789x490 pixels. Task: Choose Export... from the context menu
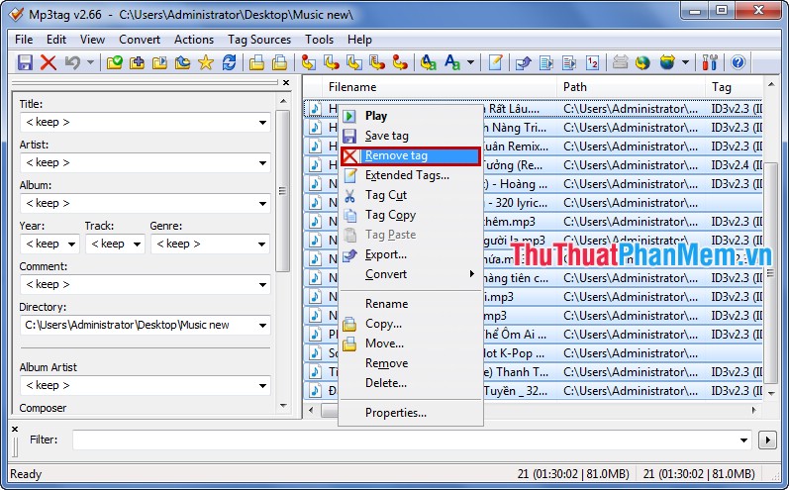pos(411,254)
